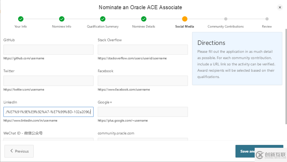The image size is (287, 162).
Task: Jump to the Review step dot
Action: 267,19
